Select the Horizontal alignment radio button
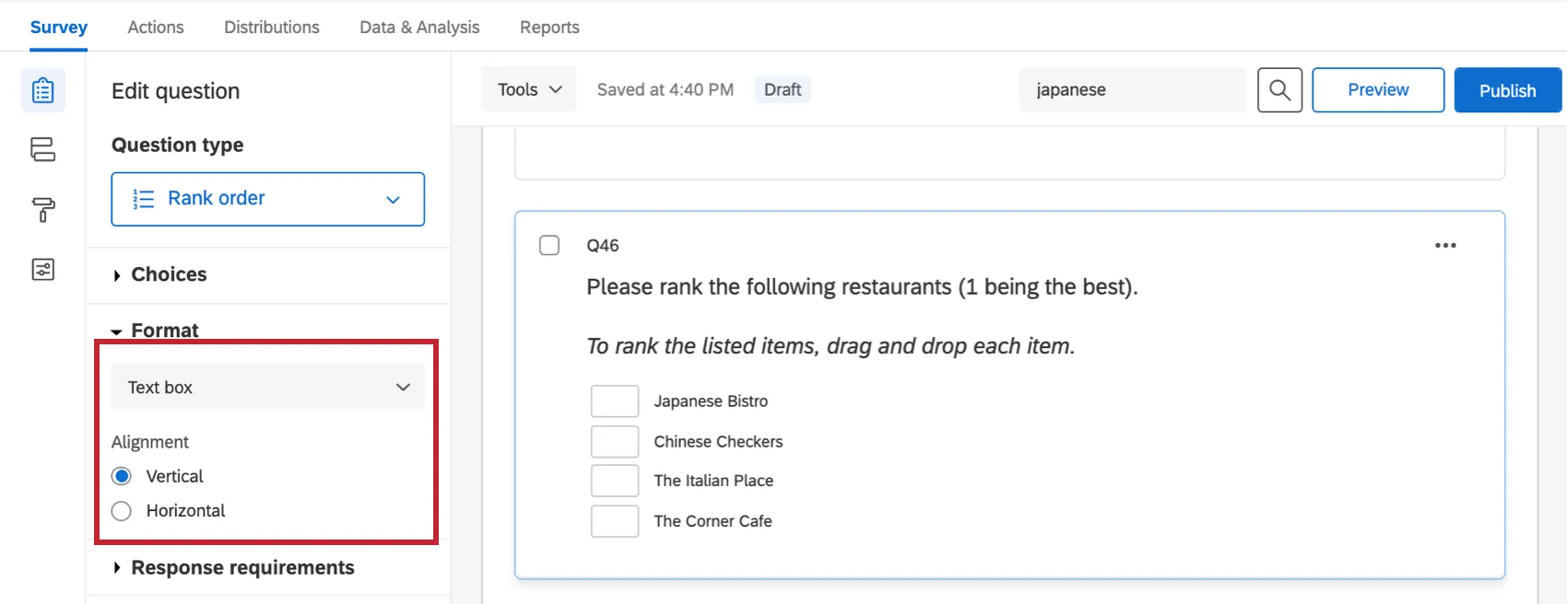The width and height of the screenshot is (1567, 604). click(x=121, y=510)
